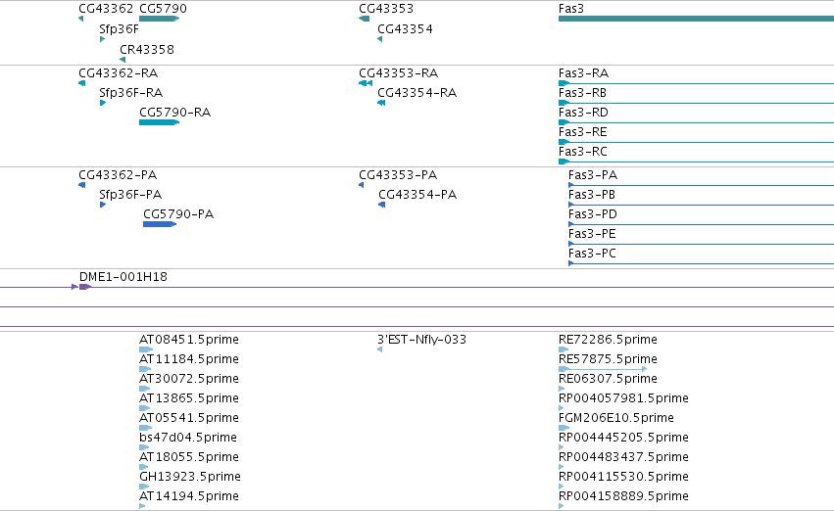Select the CG5790 gene arrow glyph
Image resolution: width=834 pixels, height=511 pixels.
[159, 19]
